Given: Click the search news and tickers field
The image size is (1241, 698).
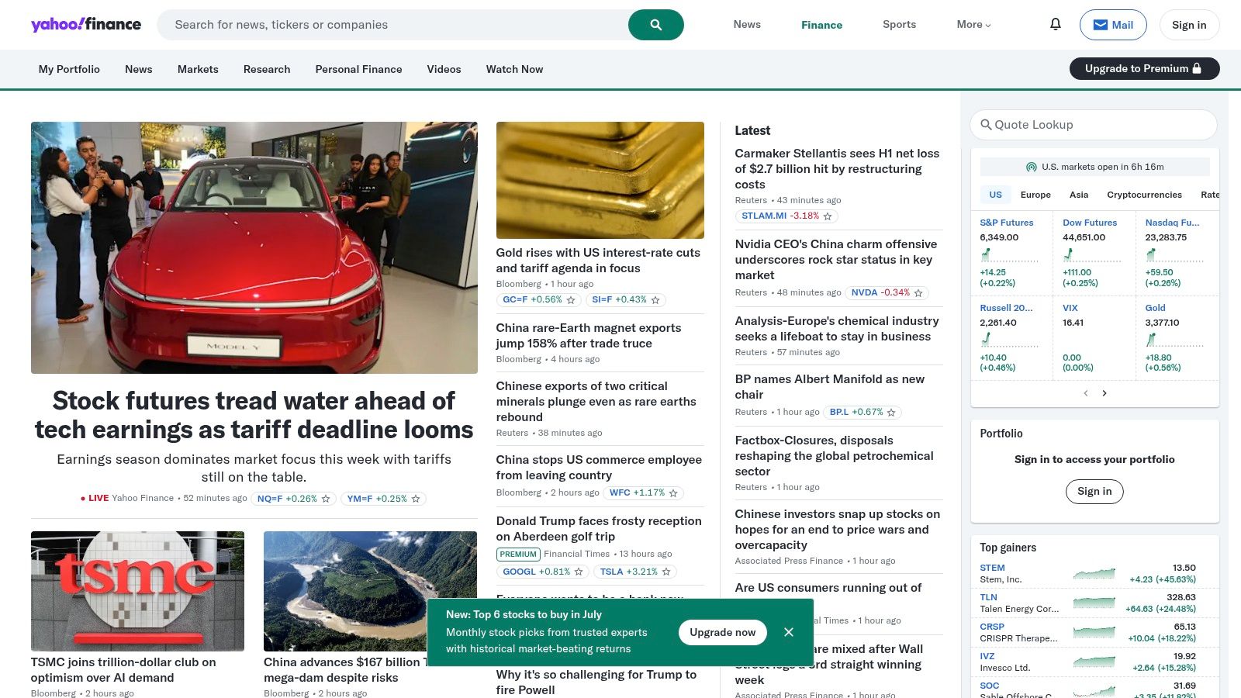Looking at the screenshot, I should 392,25.
